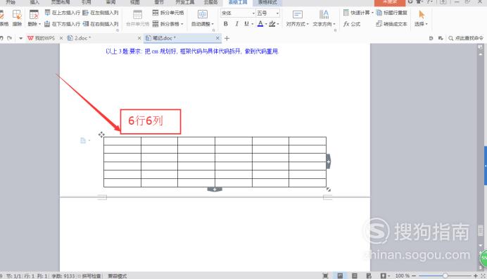Click the add-column plus handle right of table
Viewport: 487px width, 279px height.
328,161
